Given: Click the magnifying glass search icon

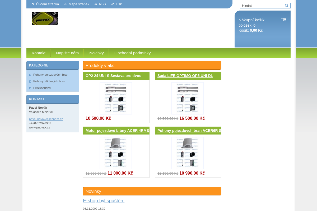Looking at the screenshot, I should pos(287,6).
